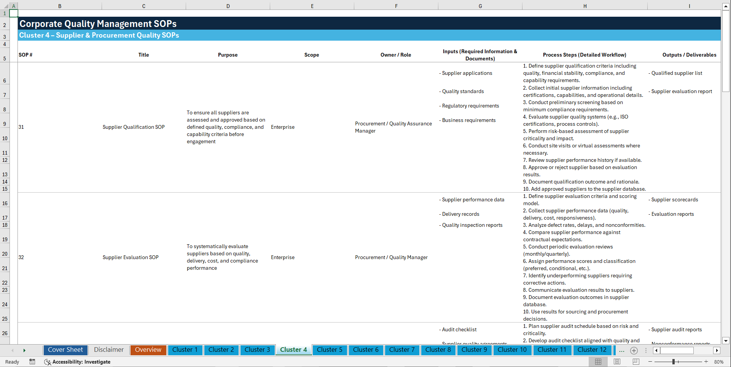Switch to Cluster 9 sheet
731x367 pixels.
click(474, 350)
